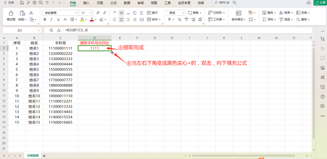Viewport: 327px width, 159px height.
Task: Click the WPS AI button
Action: point(222,3)
